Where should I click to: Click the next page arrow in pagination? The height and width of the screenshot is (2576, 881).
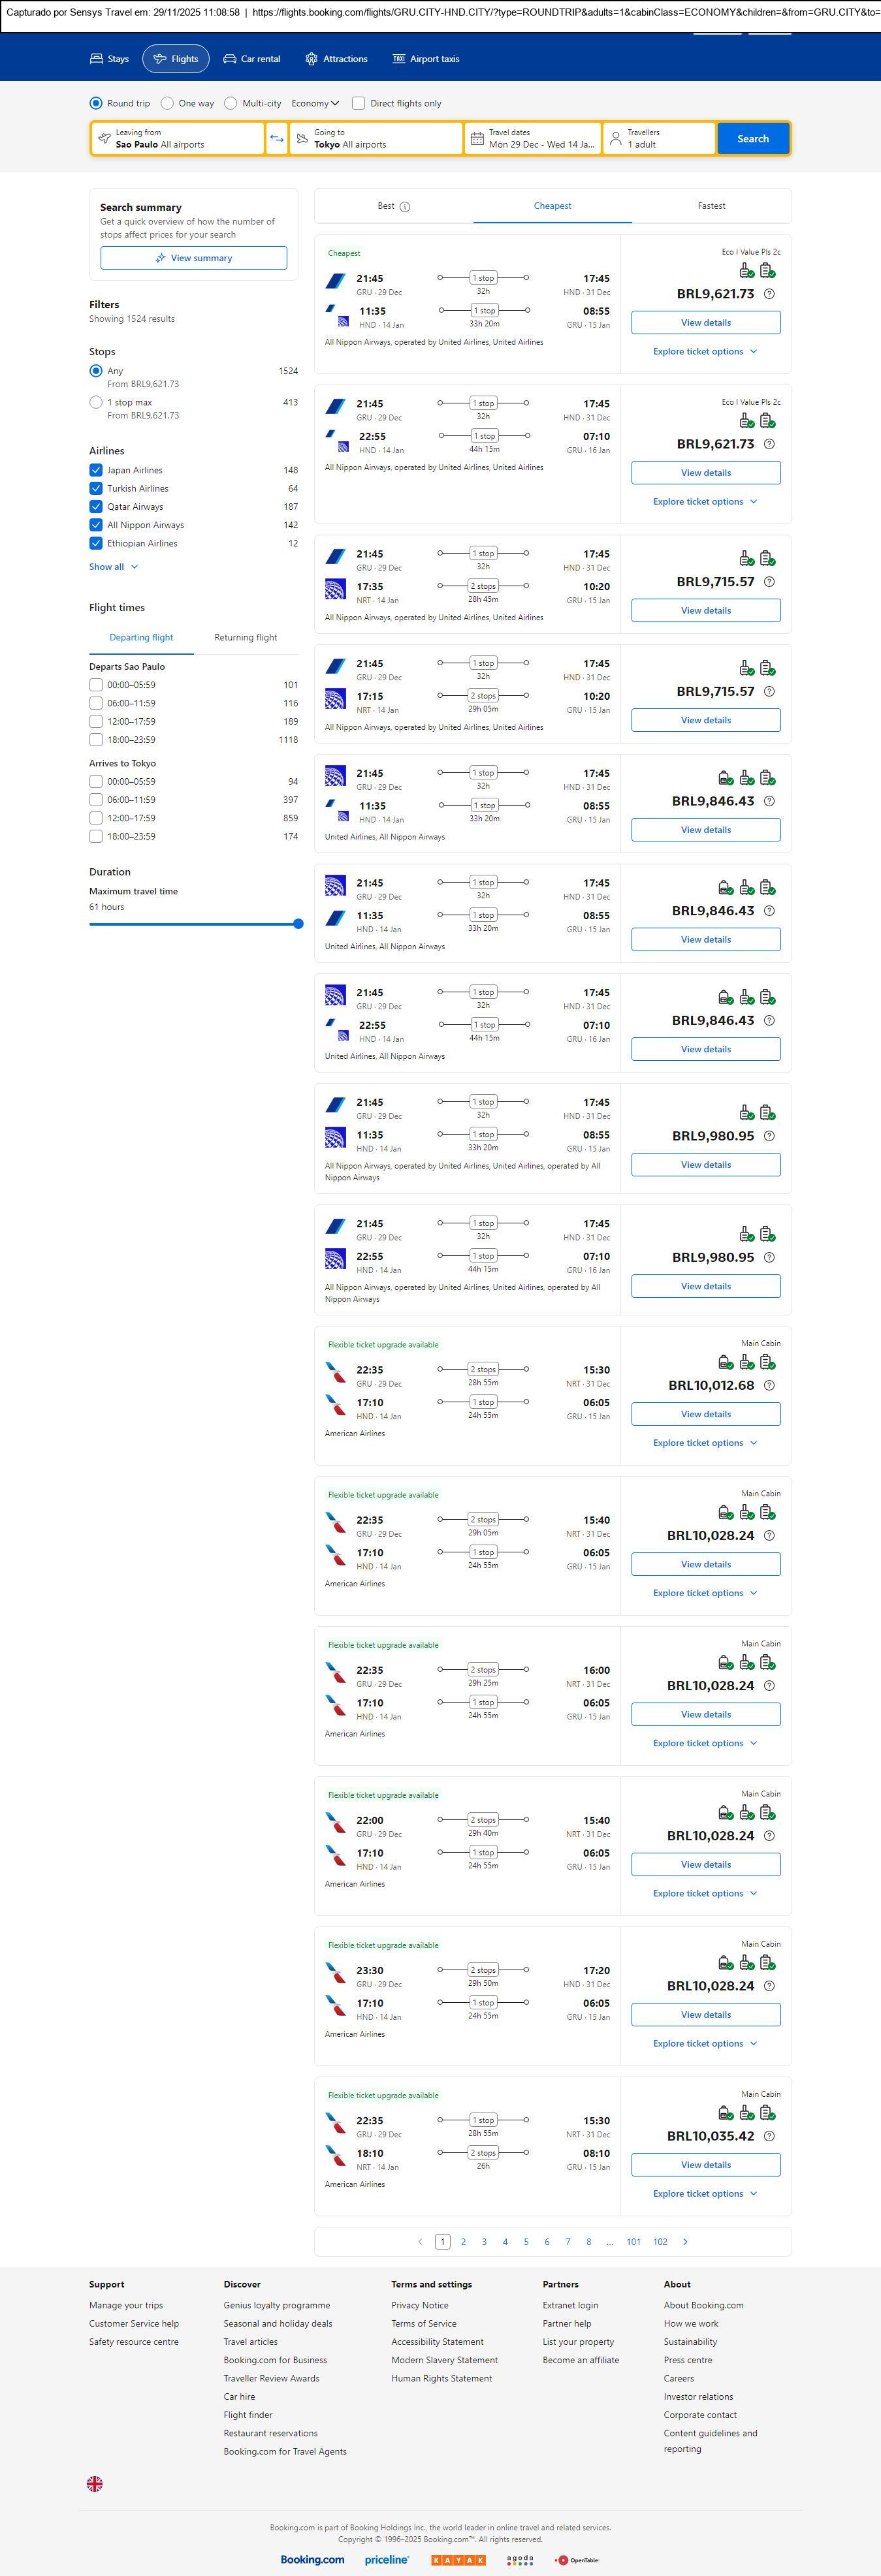[685, 2242]
